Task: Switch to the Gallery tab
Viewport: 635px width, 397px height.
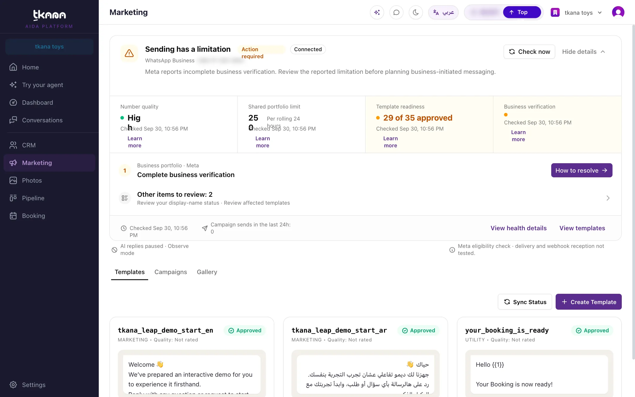Action: [x=207, y=272]
